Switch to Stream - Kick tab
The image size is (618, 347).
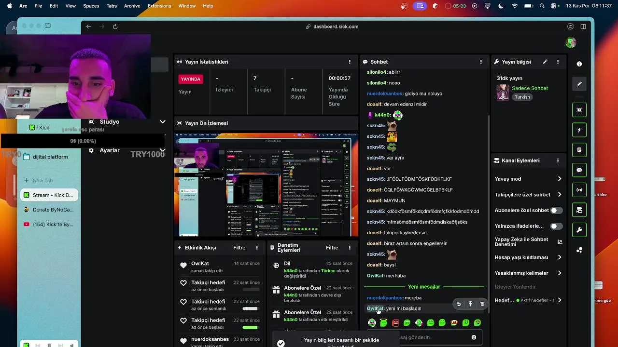click(x=49, y=195)
